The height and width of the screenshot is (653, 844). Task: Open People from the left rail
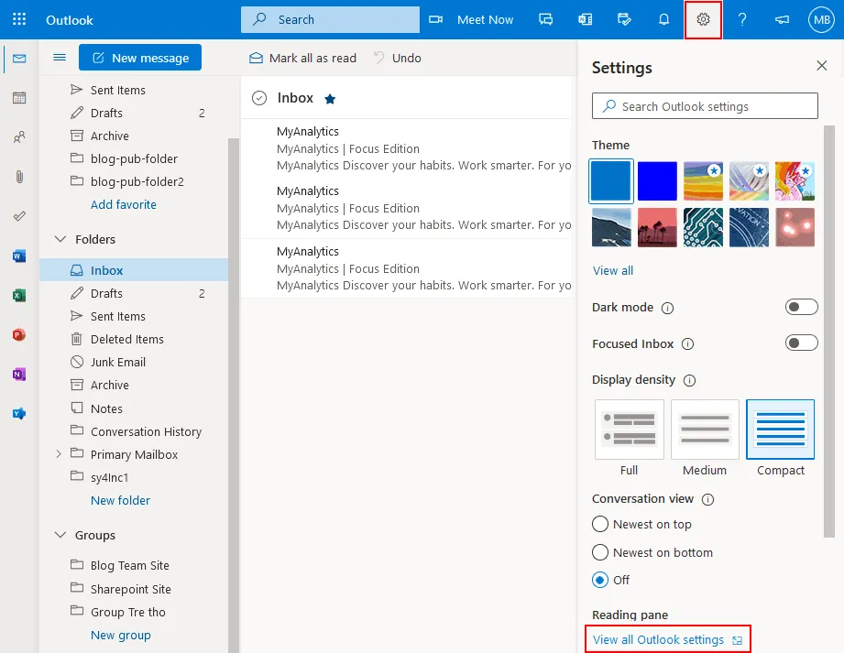coord(19,137)
